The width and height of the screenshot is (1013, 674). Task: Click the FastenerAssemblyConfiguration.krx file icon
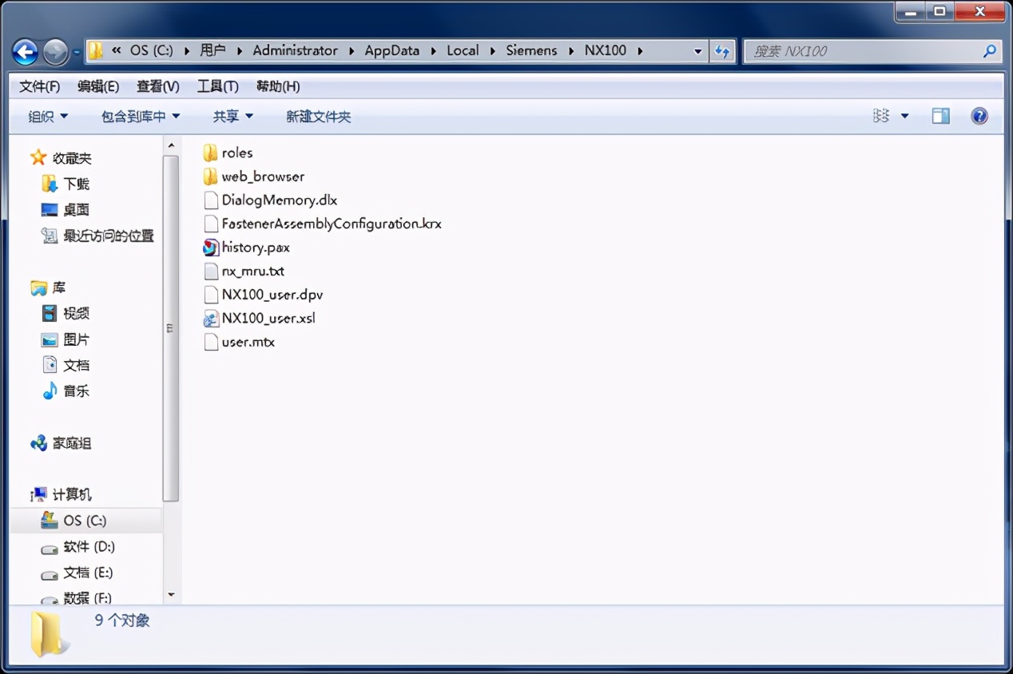pos(210,224)
